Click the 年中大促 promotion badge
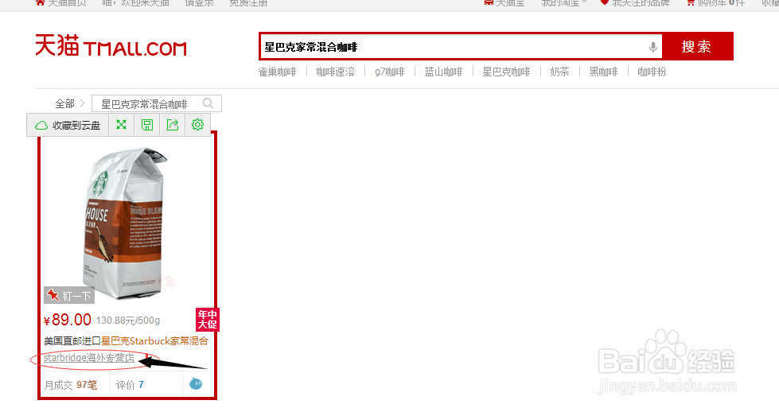The height and width of the screenshot is (412, 779). [207, 319]
